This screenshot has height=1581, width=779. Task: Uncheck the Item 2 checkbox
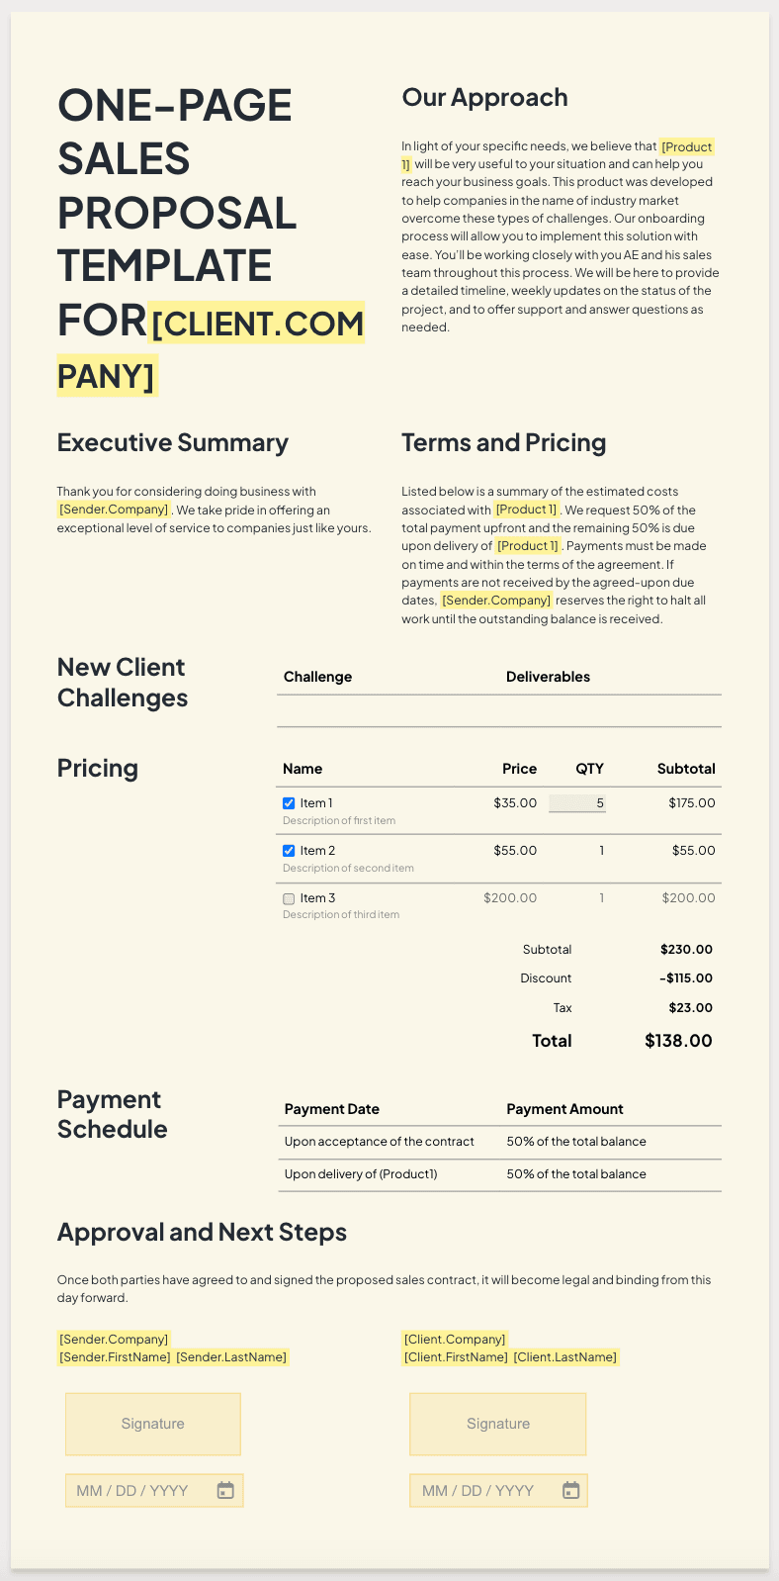tap(289, 851)
